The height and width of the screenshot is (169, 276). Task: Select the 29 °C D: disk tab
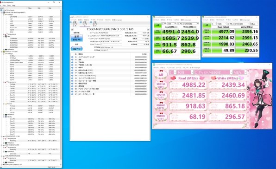click(x=94, y=24)
